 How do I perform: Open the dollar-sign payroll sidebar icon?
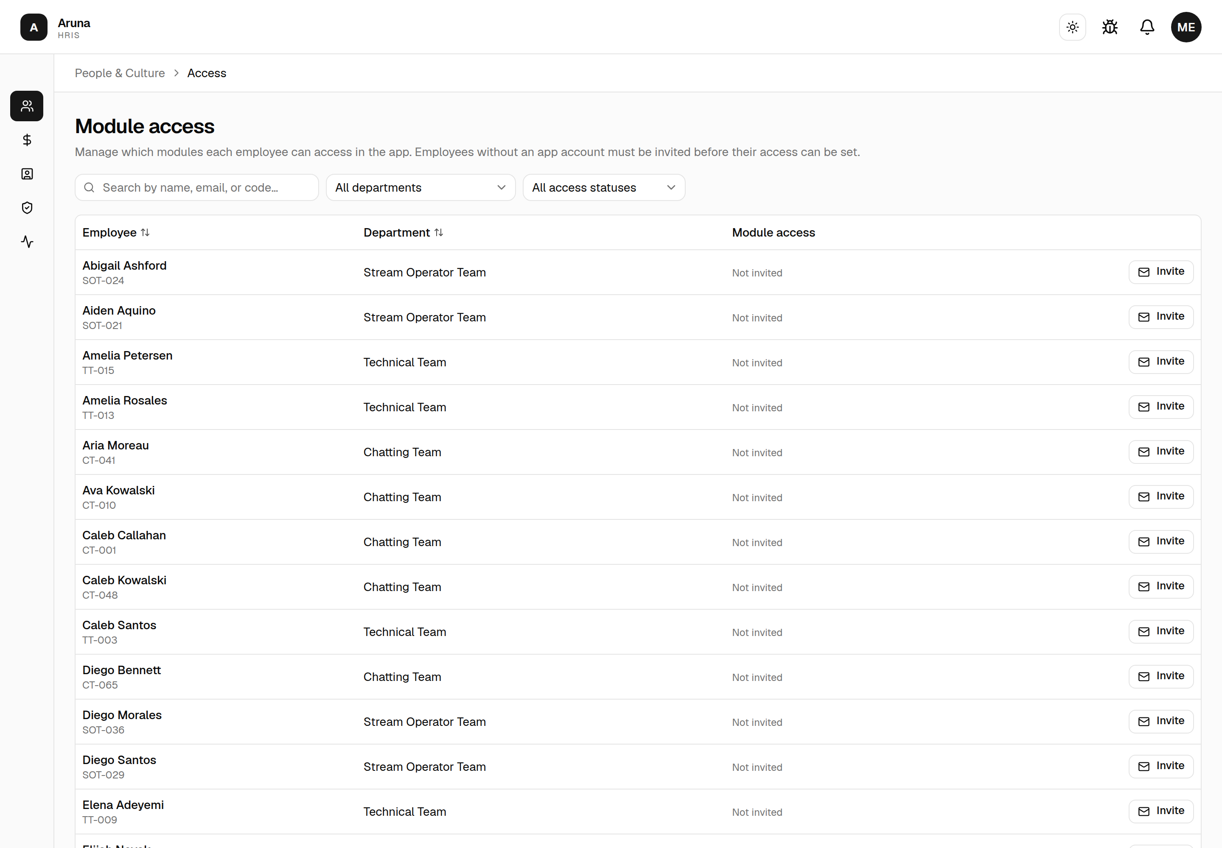[27, 140]
